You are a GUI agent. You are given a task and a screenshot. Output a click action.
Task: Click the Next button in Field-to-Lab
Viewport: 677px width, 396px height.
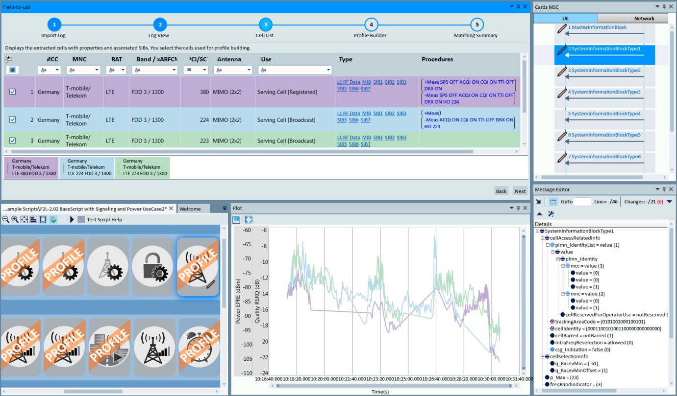click(520, 191)
